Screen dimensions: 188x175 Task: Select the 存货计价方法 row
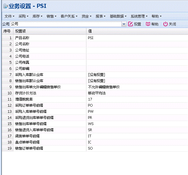95,93
